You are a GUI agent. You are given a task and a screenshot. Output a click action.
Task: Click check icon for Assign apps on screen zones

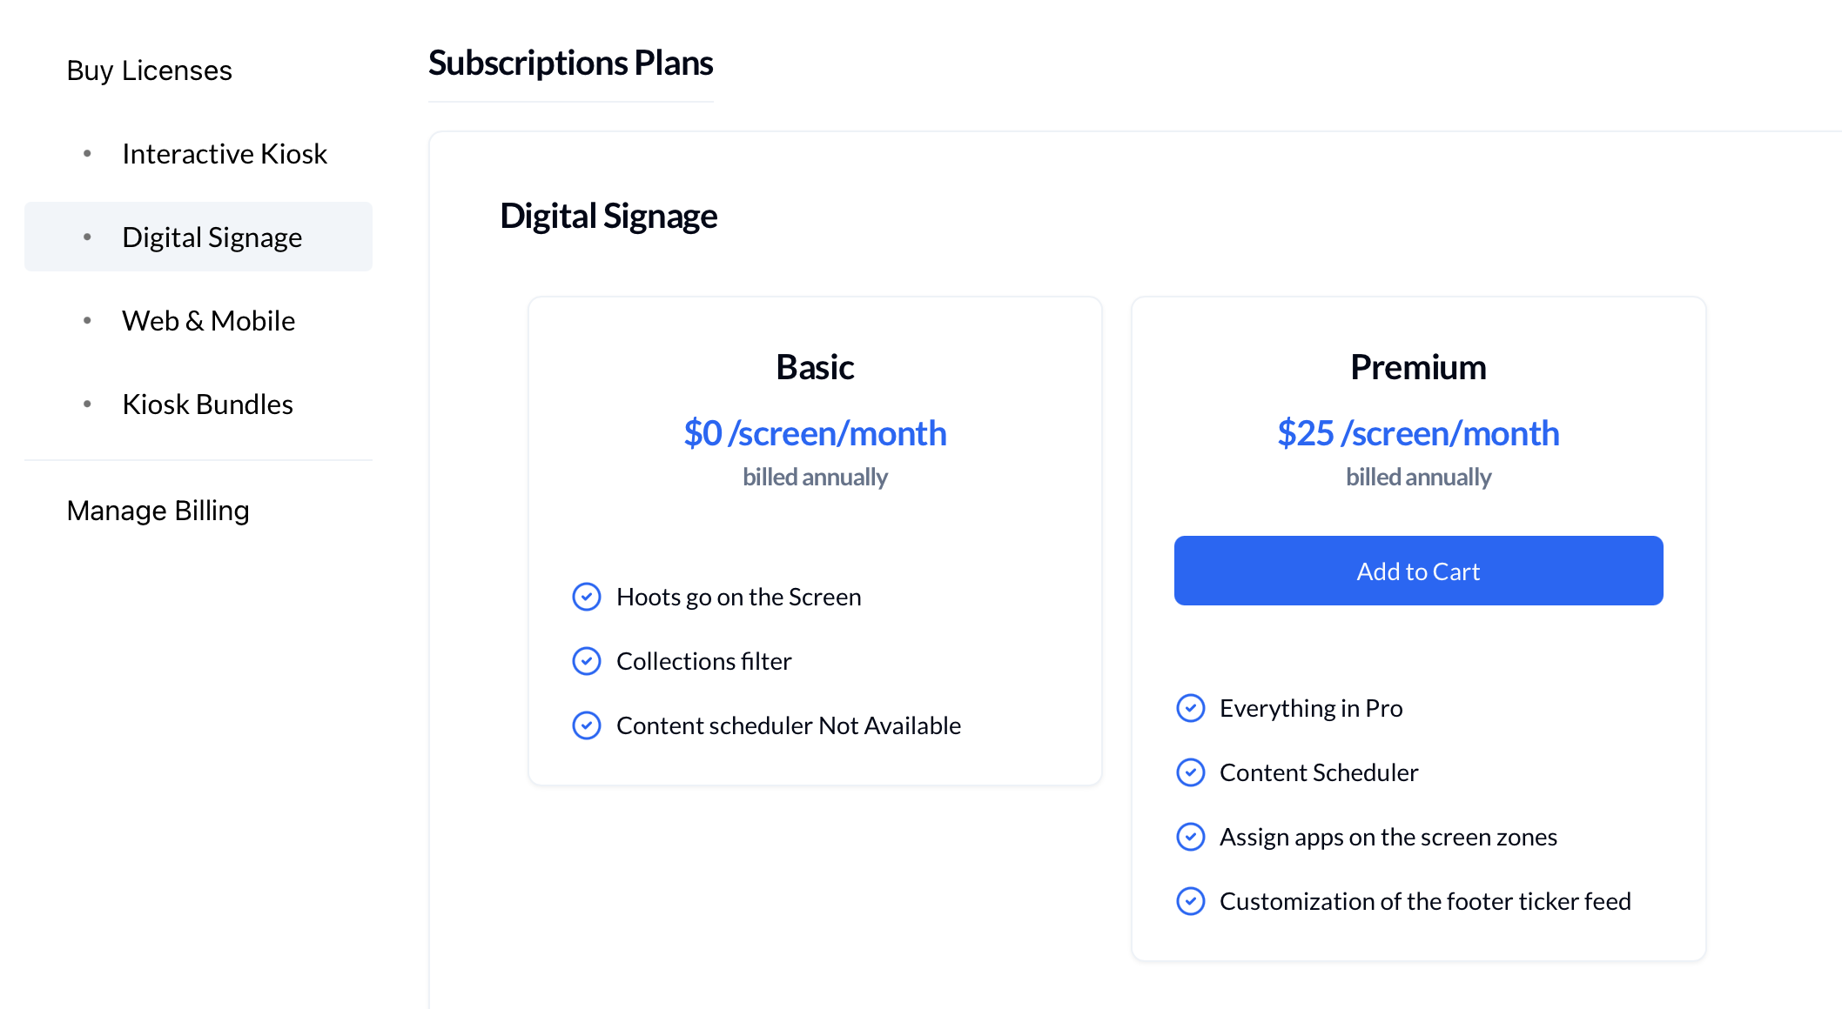tap(1190, 837)
